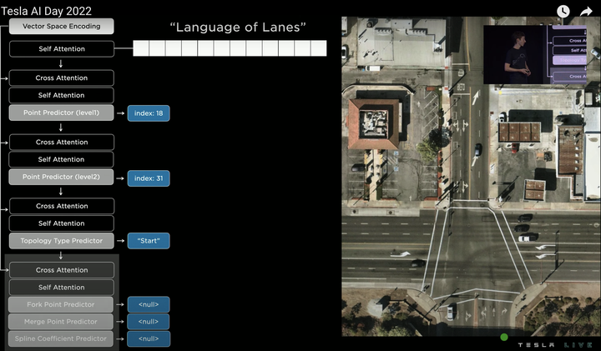601x351 pixels.
Task: Select the Vector Space Encoding block
Action: click(61, 27)
